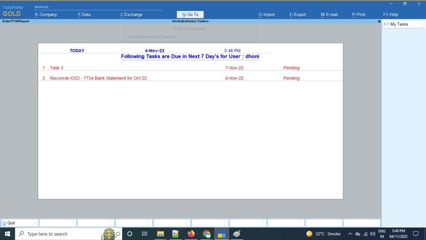
Task: Show hidden system tray icons
Action: (x=350, y=234)
